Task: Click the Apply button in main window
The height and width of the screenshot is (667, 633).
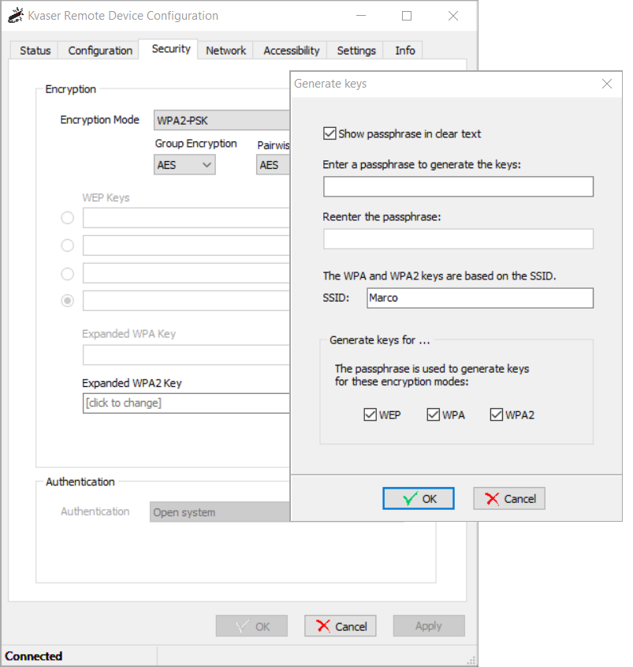Action: (429, 626)
